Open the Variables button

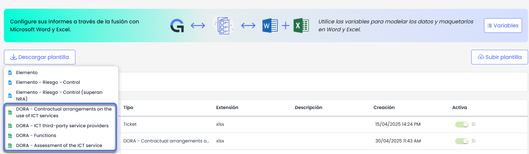click(503, 26)
